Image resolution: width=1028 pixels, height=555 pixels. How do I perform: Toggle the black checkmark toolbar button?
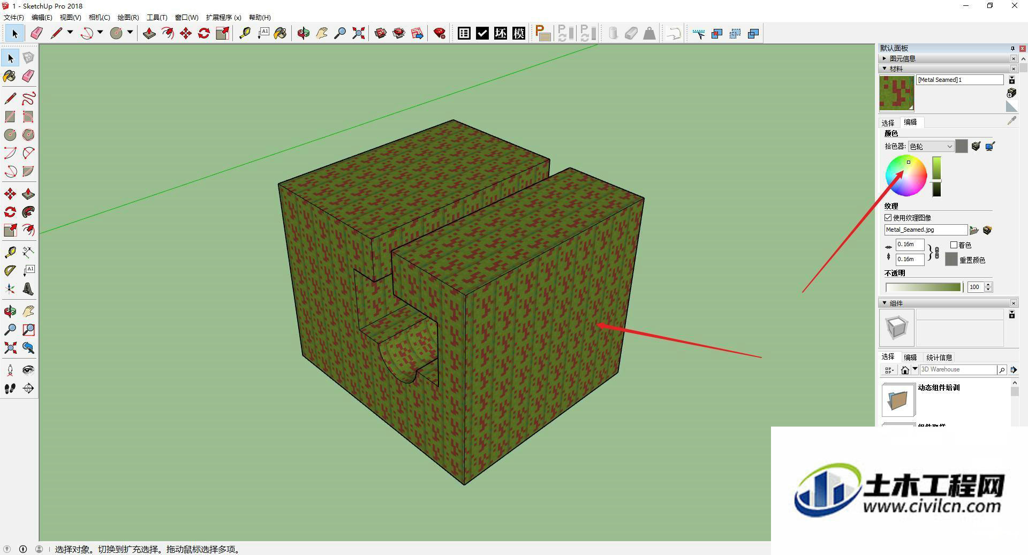(482, 33)
